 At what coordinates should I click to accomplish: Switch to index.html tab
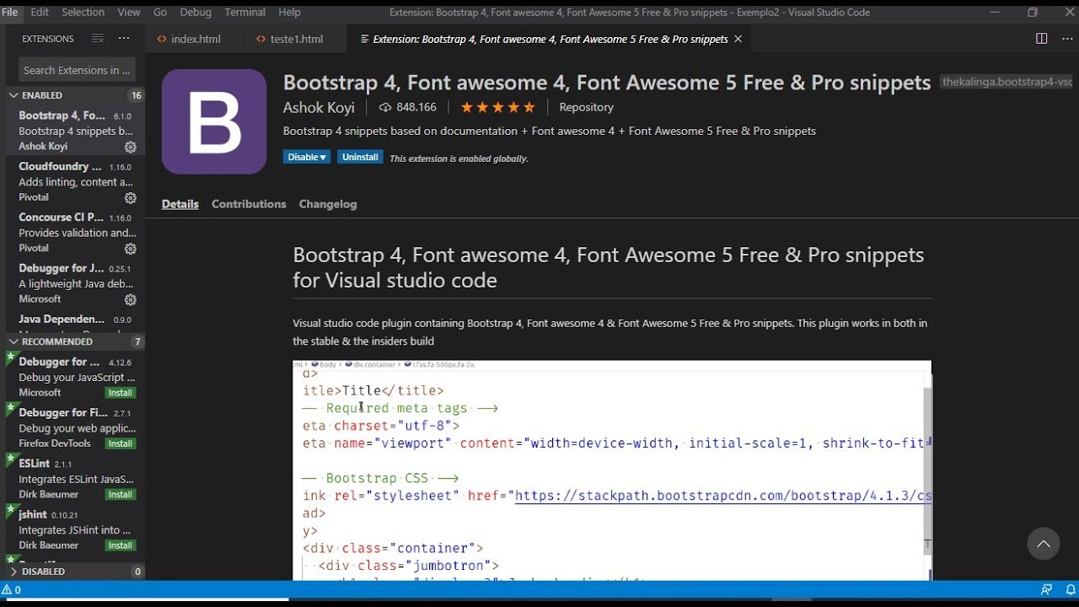click(x=195, y=39)
